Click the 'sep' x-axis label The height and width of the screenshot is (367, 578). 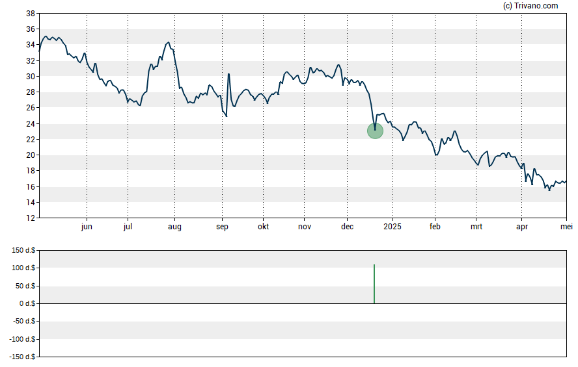pyautogui.click(x=222, y=227)
